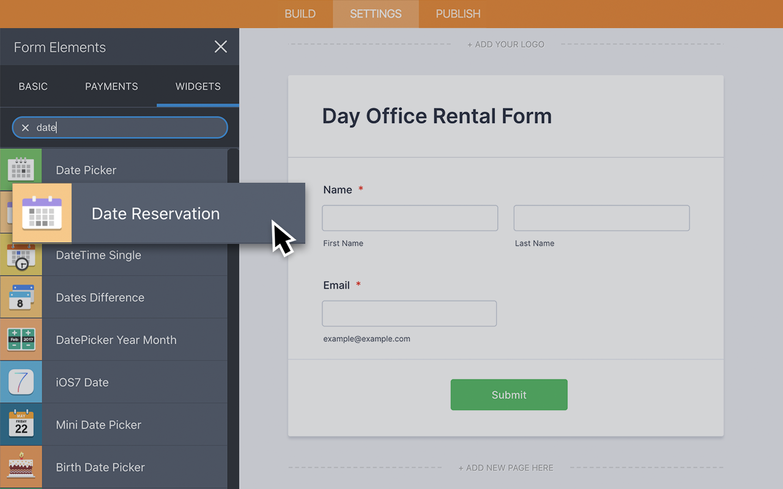Viewport: 783px width, 489px height.
Task: Select the DatePicker Year Month icon
Action: [x=21, y=339]
